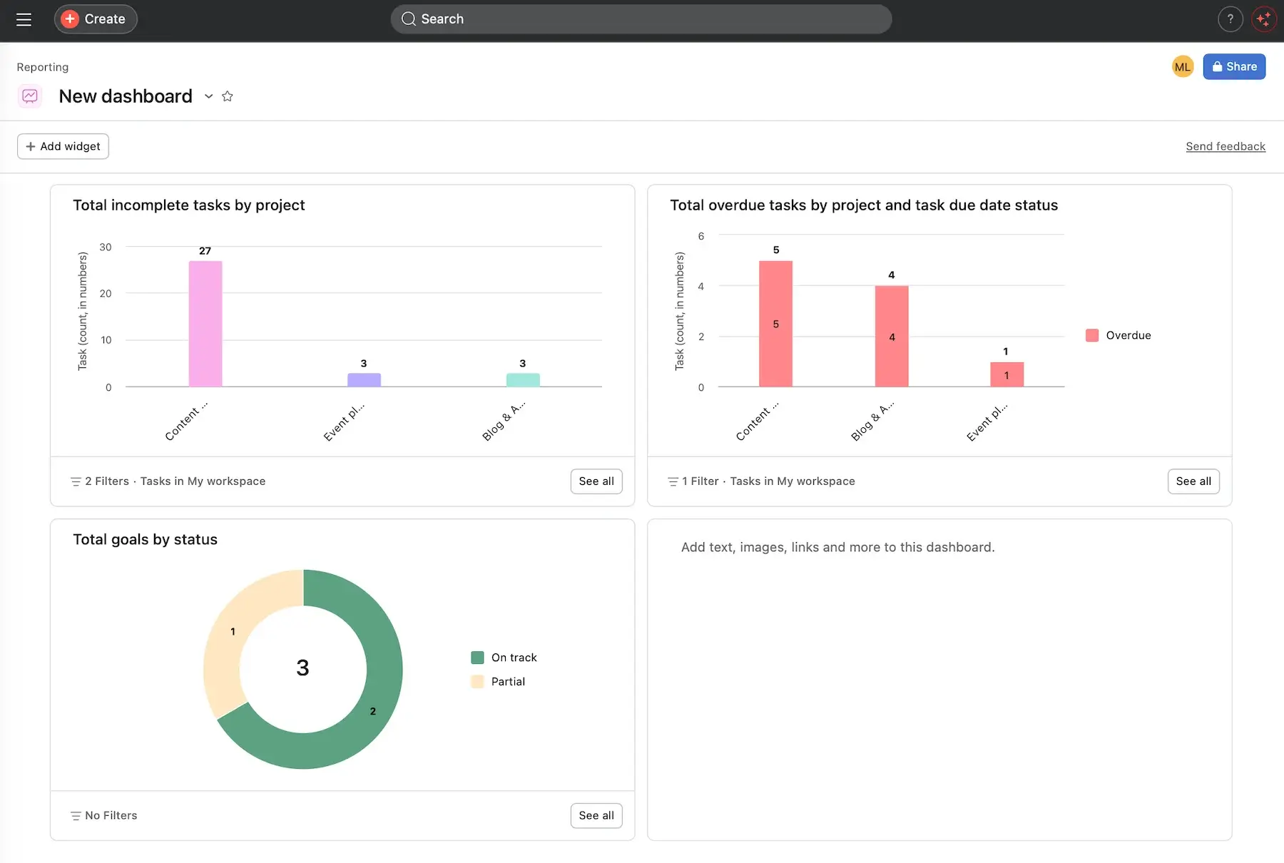
Task: Click Total overdue tasks widget title
Action: (x=864, y=205)
